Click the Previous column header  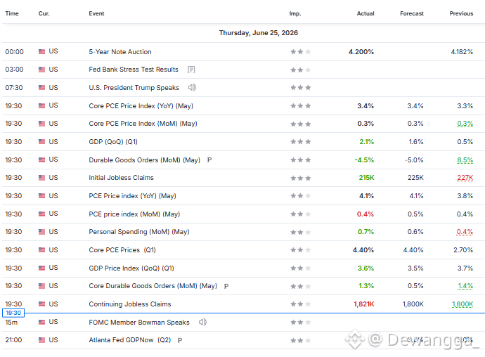462,13
